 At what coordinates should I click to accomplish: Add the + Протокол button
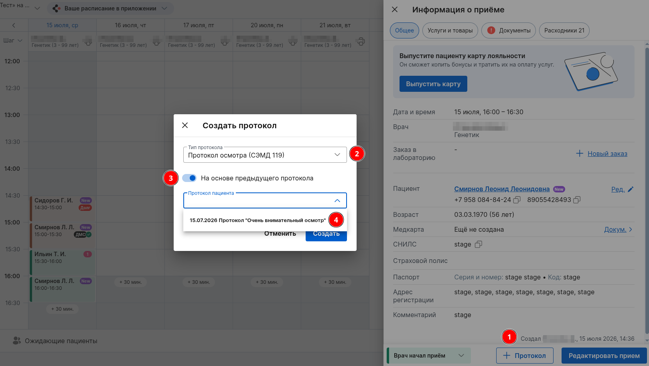coord(525,356)
